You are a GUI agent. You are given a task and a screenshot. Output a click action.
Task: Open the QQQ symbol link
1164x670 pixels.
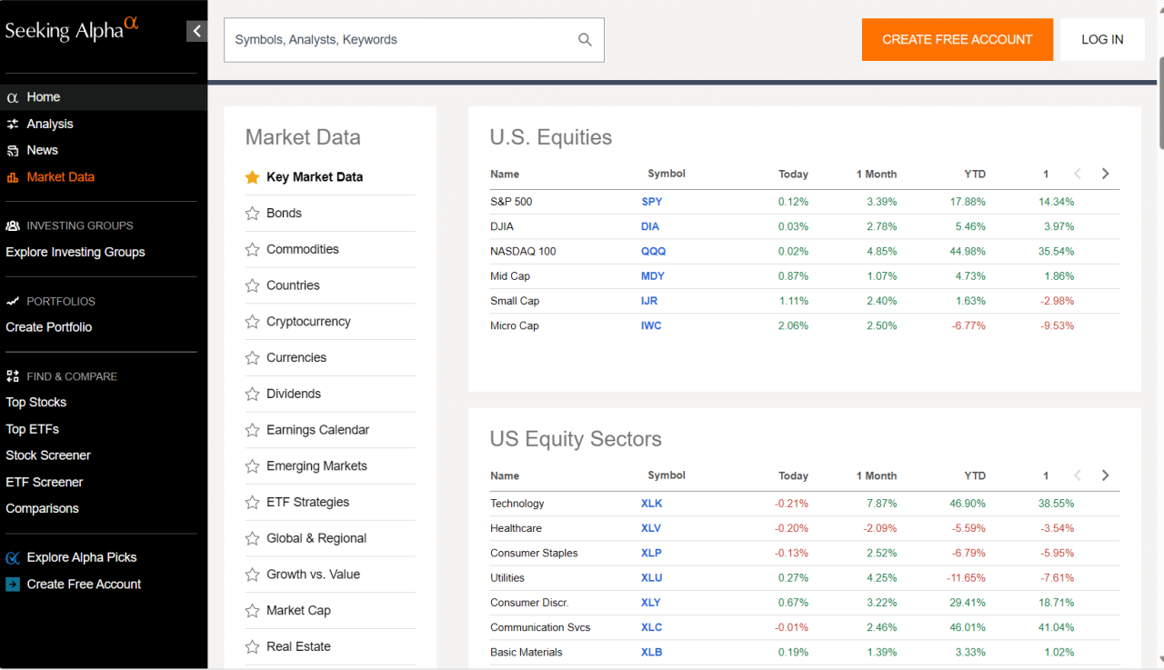[653, 251]
